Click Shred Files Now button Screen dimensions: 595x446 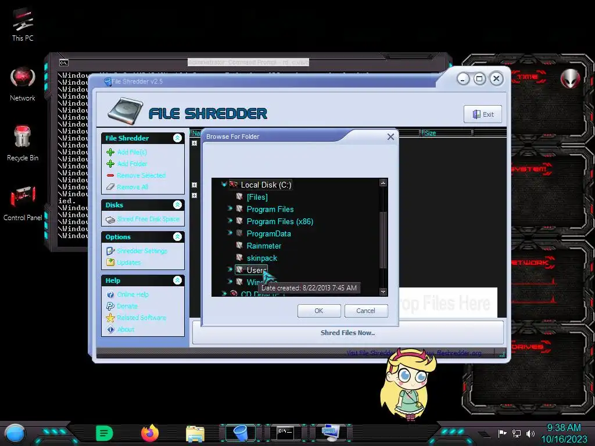tap(347, 333)
